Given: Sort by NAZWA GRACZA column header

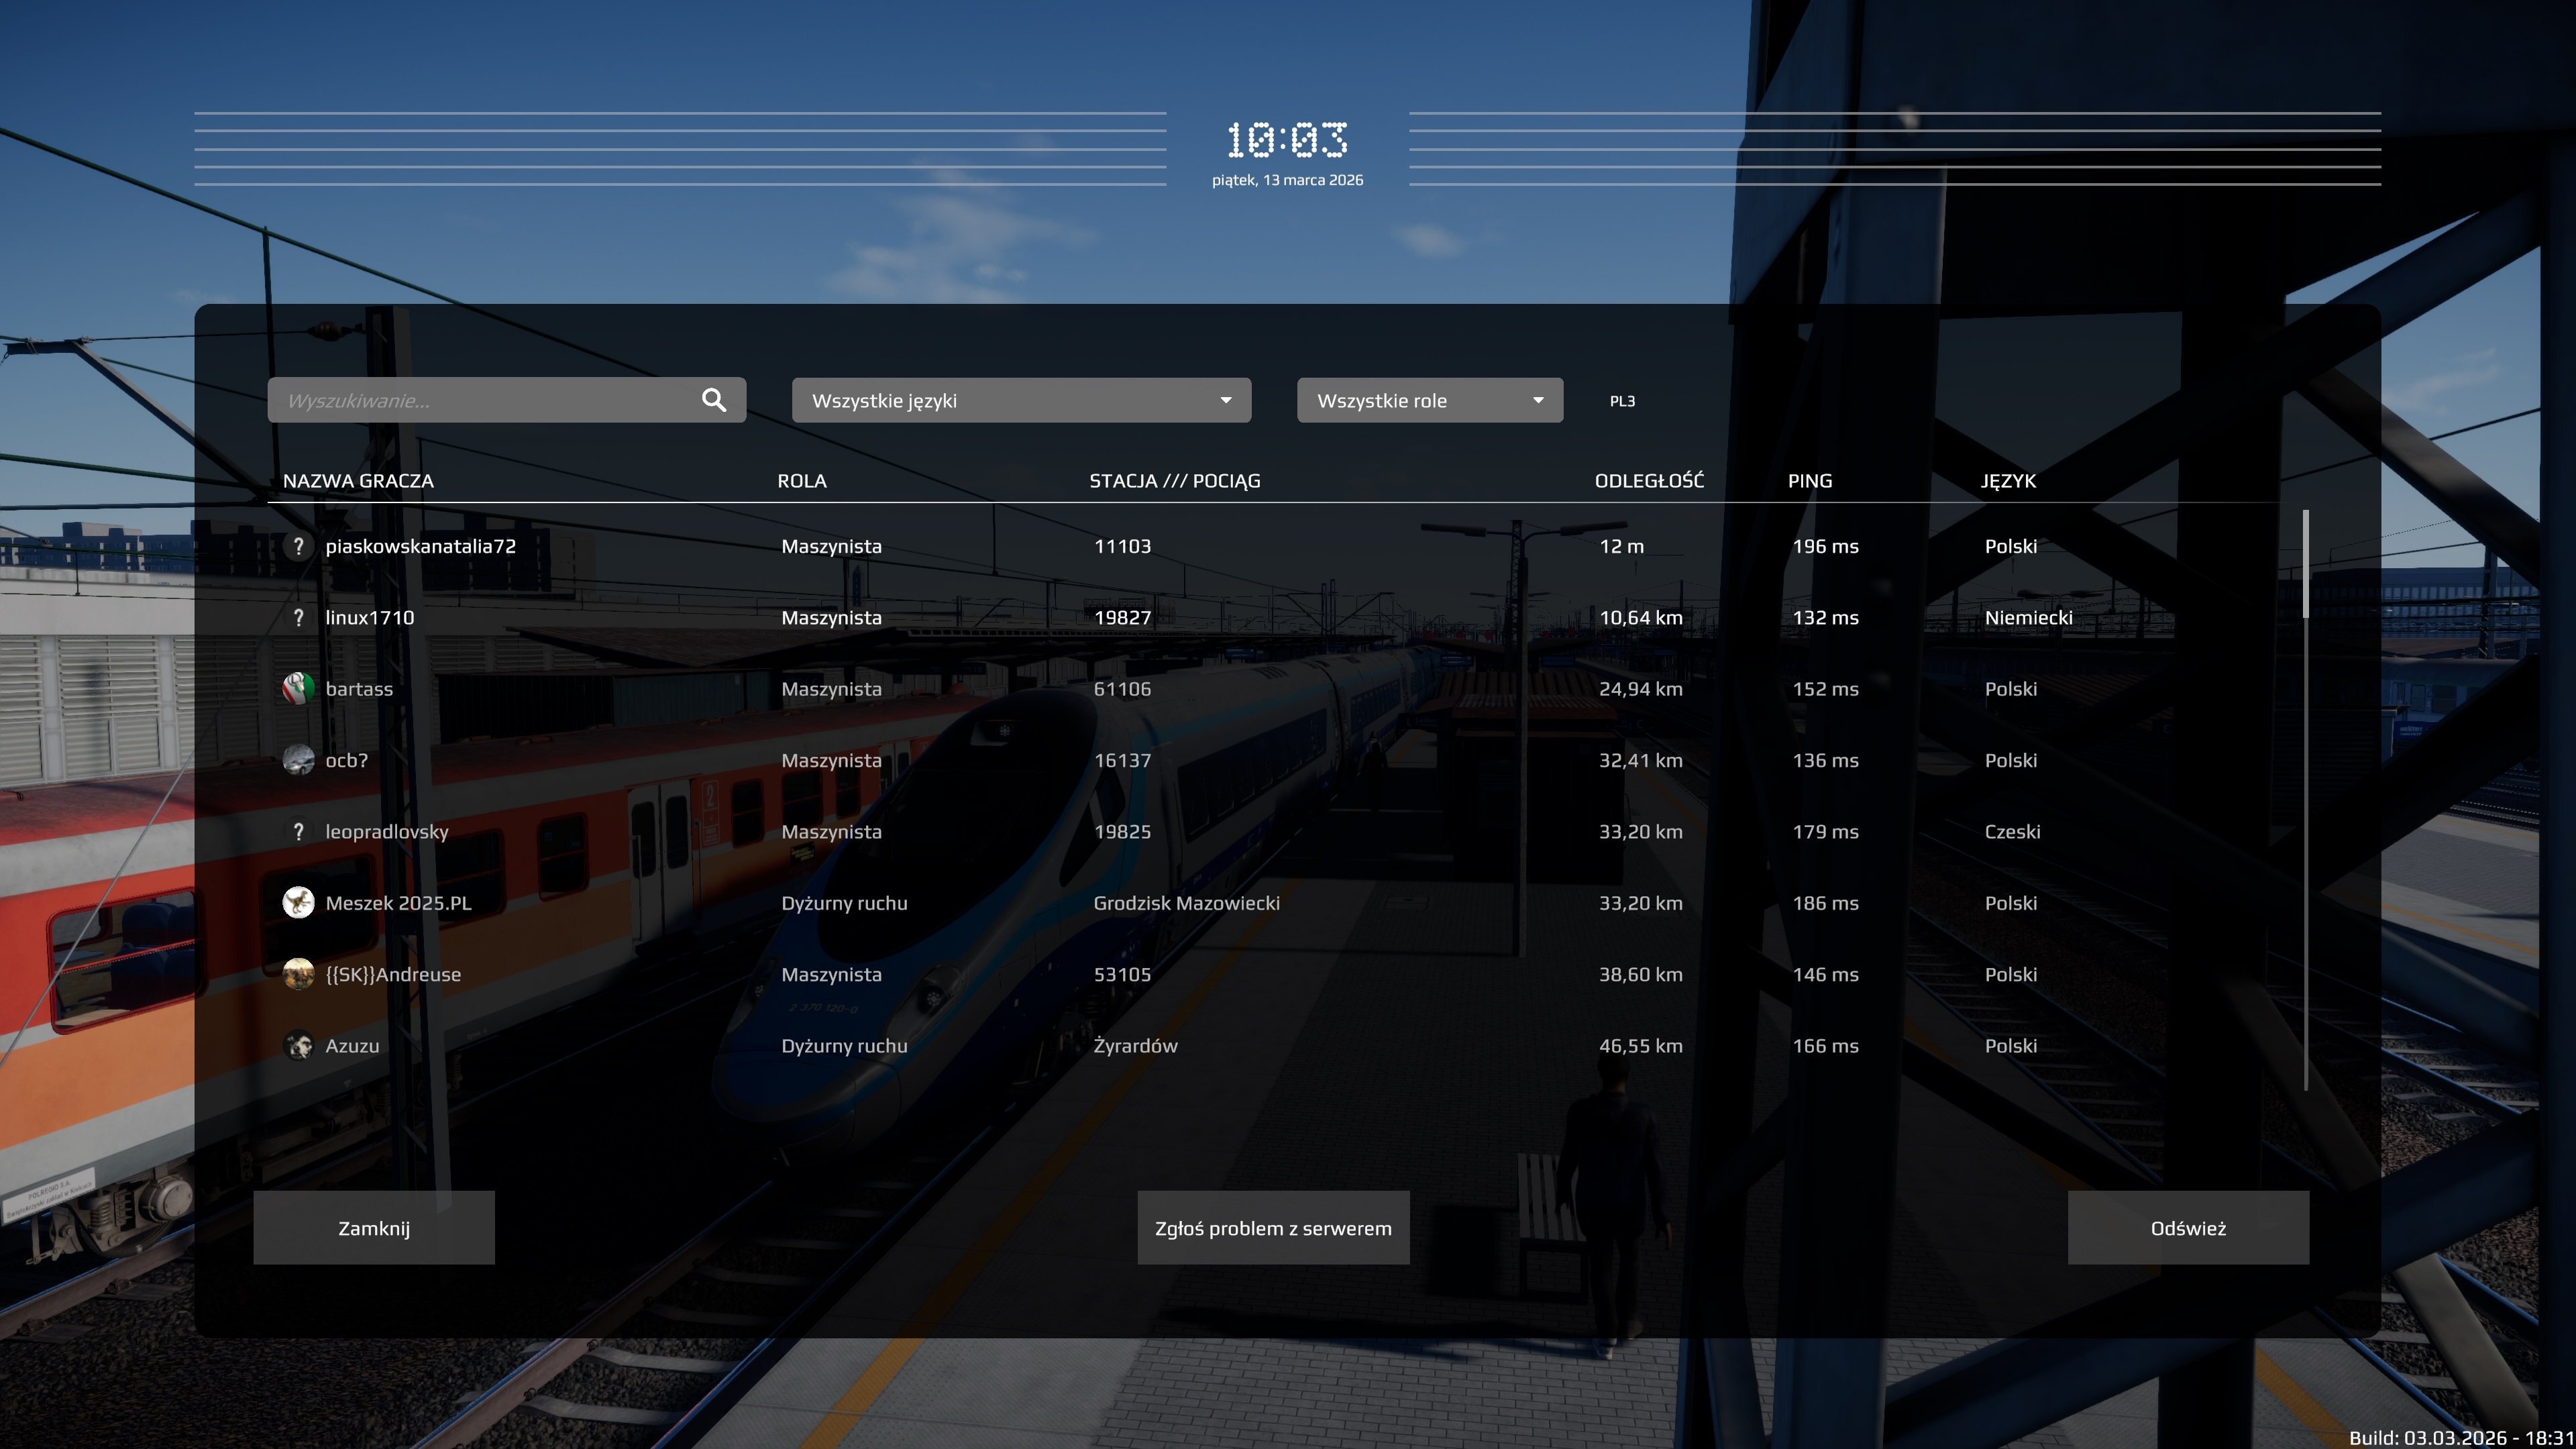Looking at the screenshot, I should [358, 481].
